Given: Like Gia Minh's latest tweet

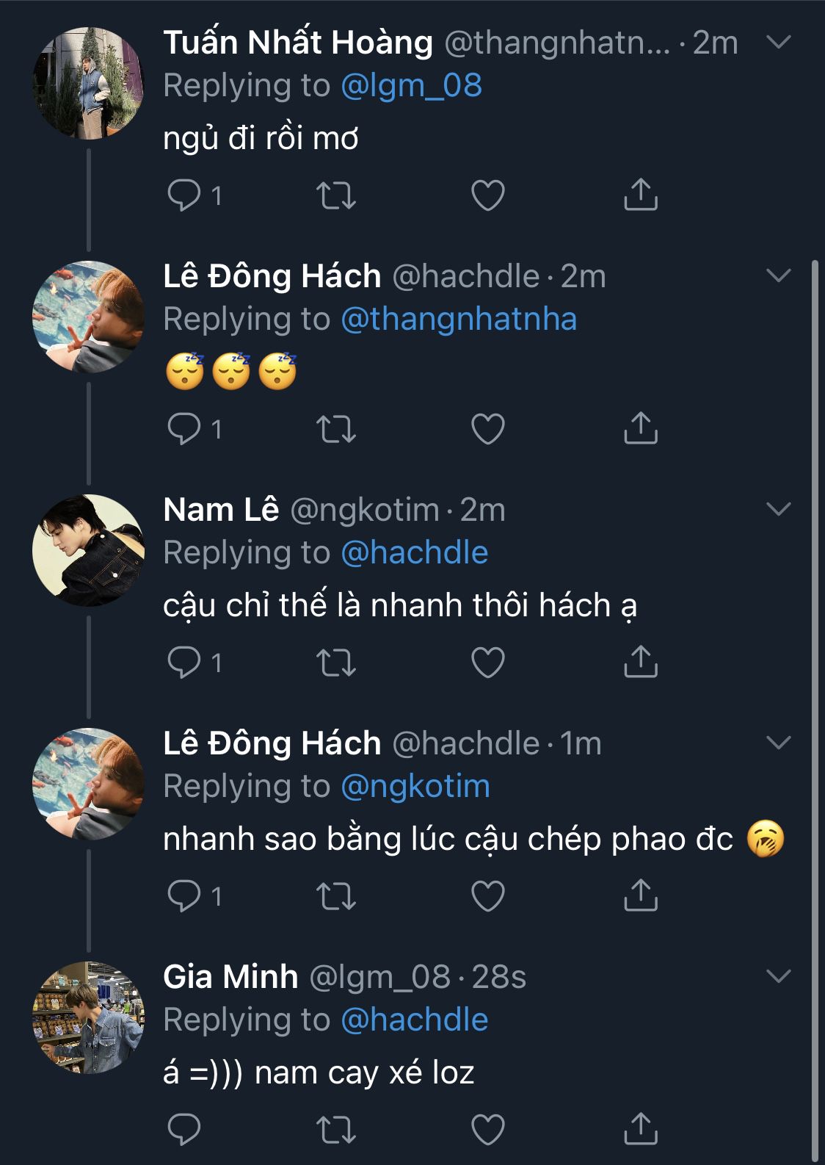Looking at the screenshot, I should [488, 1130].
